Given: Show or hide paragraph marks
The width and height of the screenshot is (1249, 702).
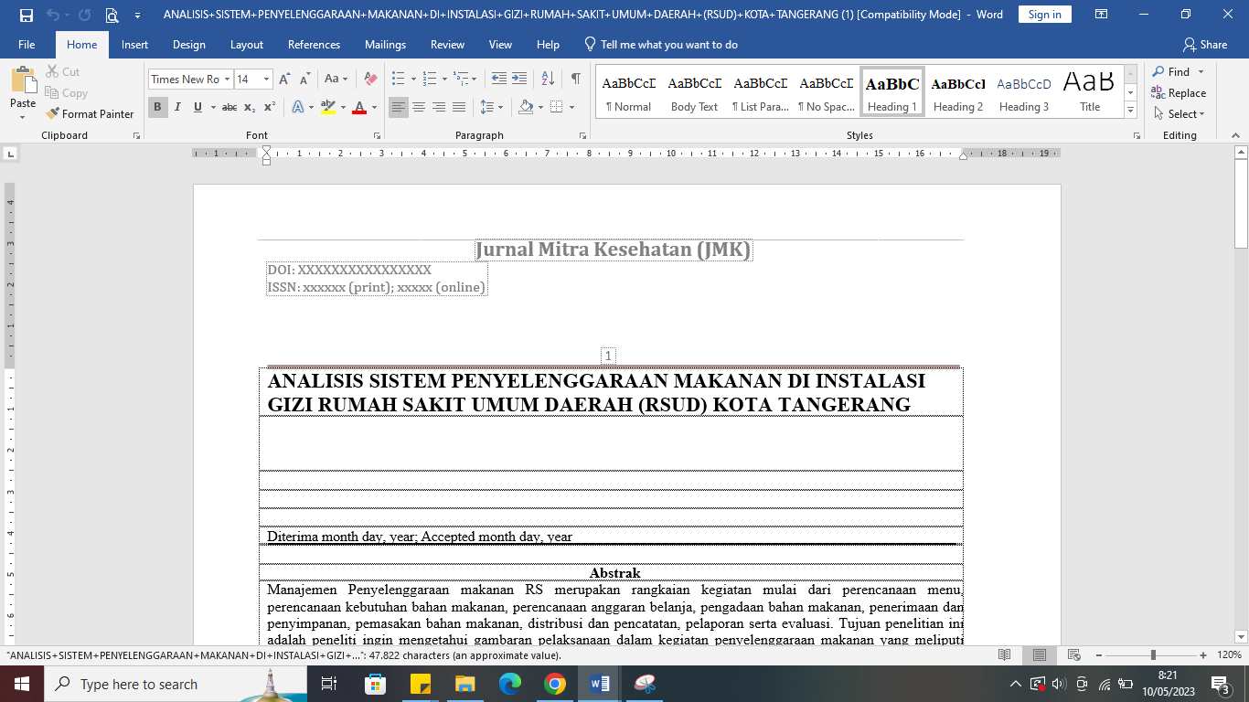Looking at the screenshot, I should 575,80.
